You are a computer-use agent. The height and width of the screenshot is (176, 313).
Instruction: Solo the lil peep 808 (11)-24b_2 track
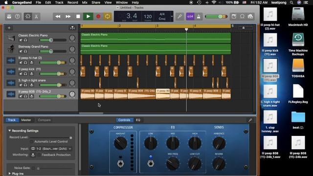click(25, 96)
